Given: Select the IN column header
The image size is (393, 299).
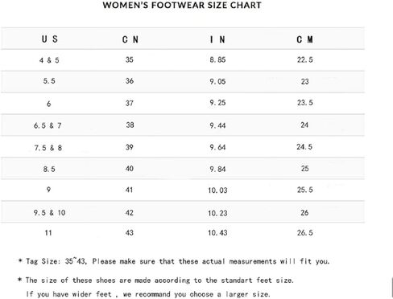Looking at the screenshot, I should coord(217,39).
